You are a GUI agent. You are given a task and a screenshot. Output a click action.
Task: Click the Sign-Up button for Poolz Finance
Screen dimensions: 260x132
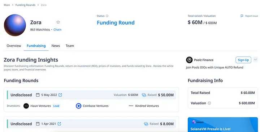243,60
